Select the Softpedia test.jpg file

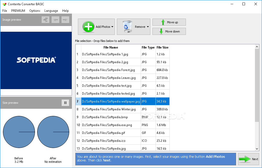(111, 86)
